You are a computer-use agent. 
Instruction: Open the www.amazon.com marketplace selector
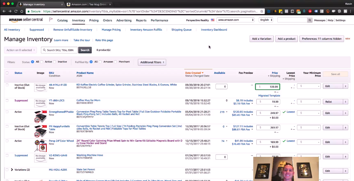236,20
